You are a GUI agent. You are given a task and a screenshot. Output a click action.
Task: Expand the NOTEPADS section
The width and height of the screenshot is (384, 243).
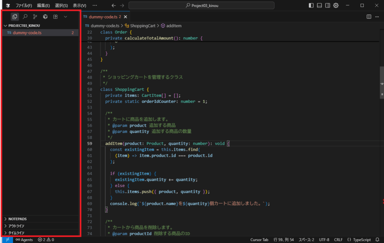click(40, 219)
